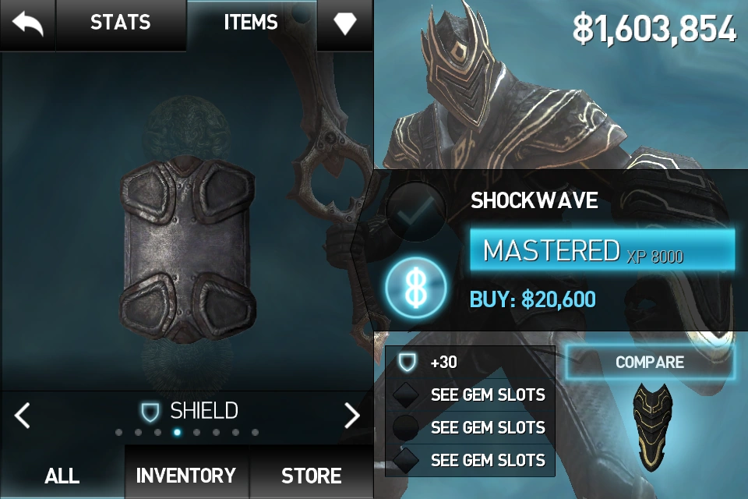Click the COMPARE button

click(x=650, y=362)
